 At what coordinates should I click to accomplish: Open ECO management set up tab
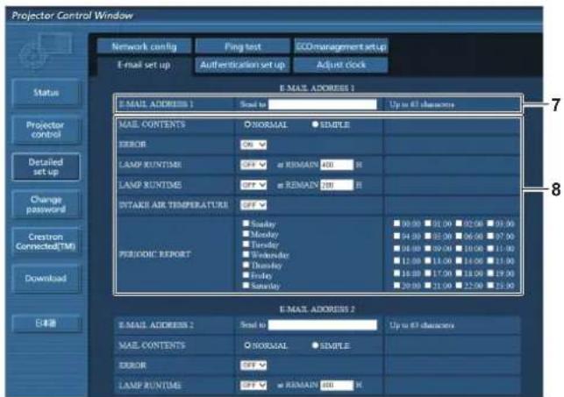coord(341,46)
